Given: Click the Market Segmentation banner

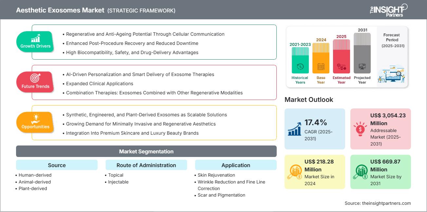Looking at the screenshot, I should tap(146, 151).
